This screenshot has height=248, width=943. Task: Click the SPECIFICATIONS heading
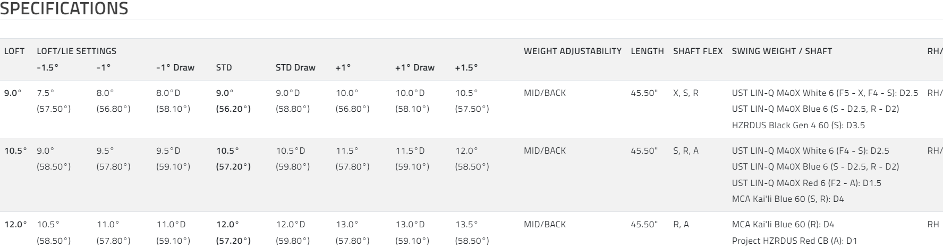coord(64,9)
